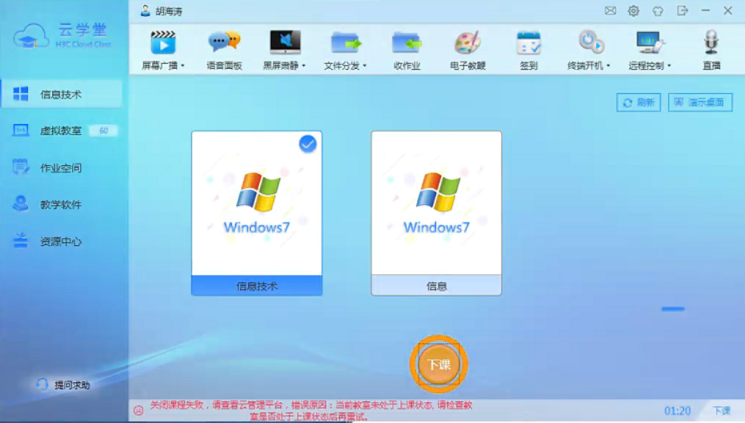This screenshot has height=423, width=745.
Task: Expand the 文件分发 dropdown arrow
Action: click(365, 66)
